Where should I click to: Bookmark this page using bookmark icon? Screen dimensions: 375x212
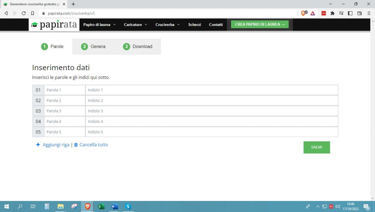click(x=33, y=13)
